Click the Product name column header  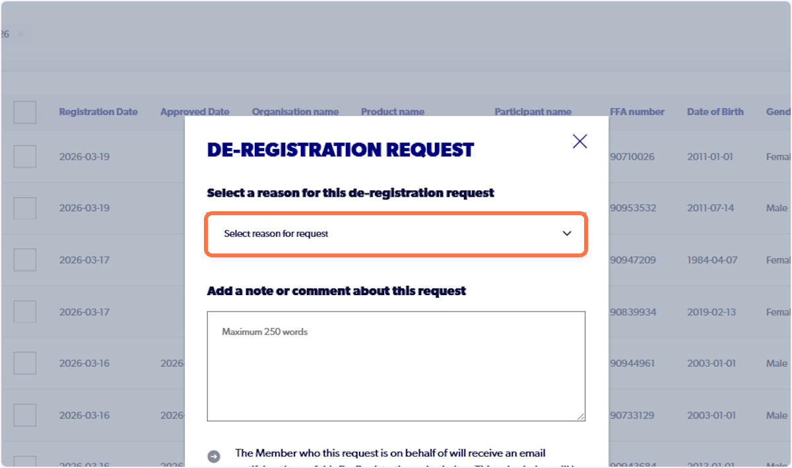coord(393,112)
